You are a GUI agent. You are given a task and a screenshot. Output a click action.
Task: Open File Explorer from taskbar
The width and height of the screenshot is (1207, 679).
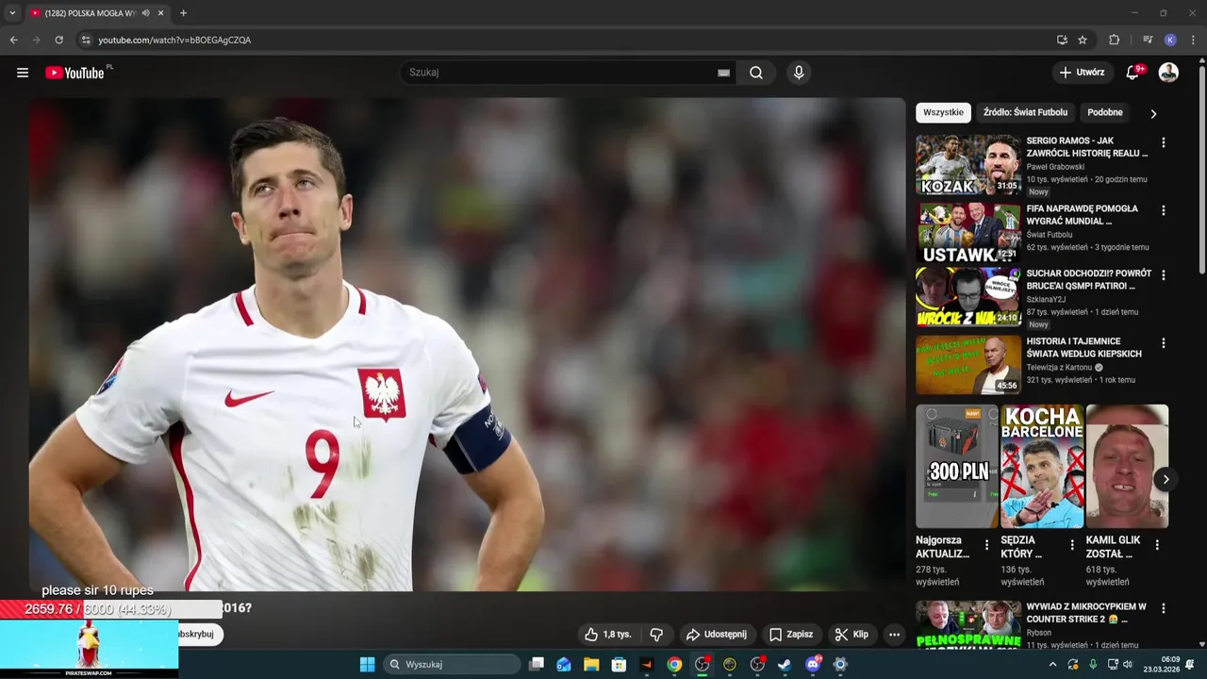click(591, 664)
